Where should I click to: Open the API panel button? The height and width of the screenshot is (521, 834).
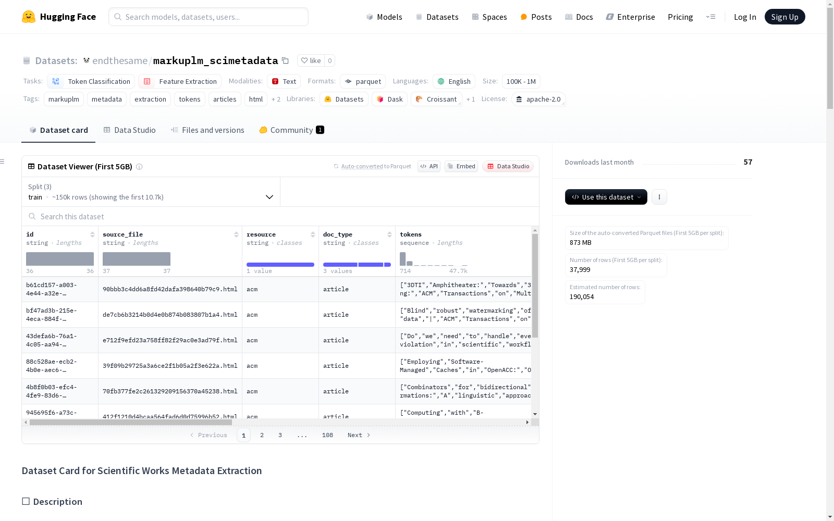[429, 166]
